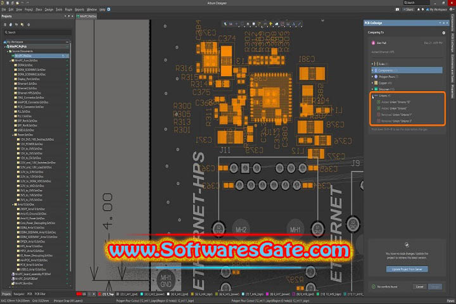
Task: Click the selection rectangle icon in active bar
Action: click(x=242, y=24)
